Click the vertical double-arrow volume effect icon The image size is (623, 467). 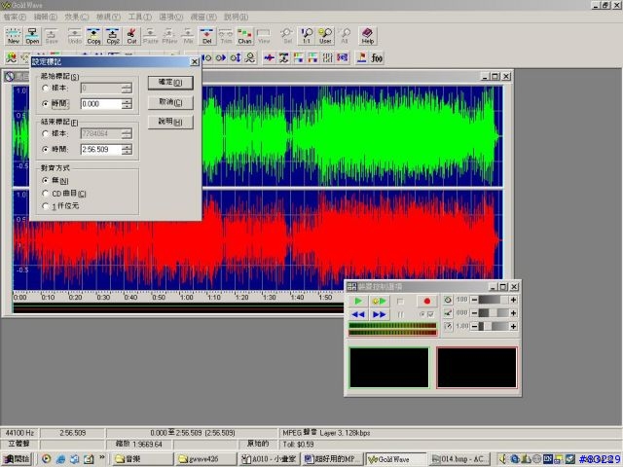click(236, 58)
